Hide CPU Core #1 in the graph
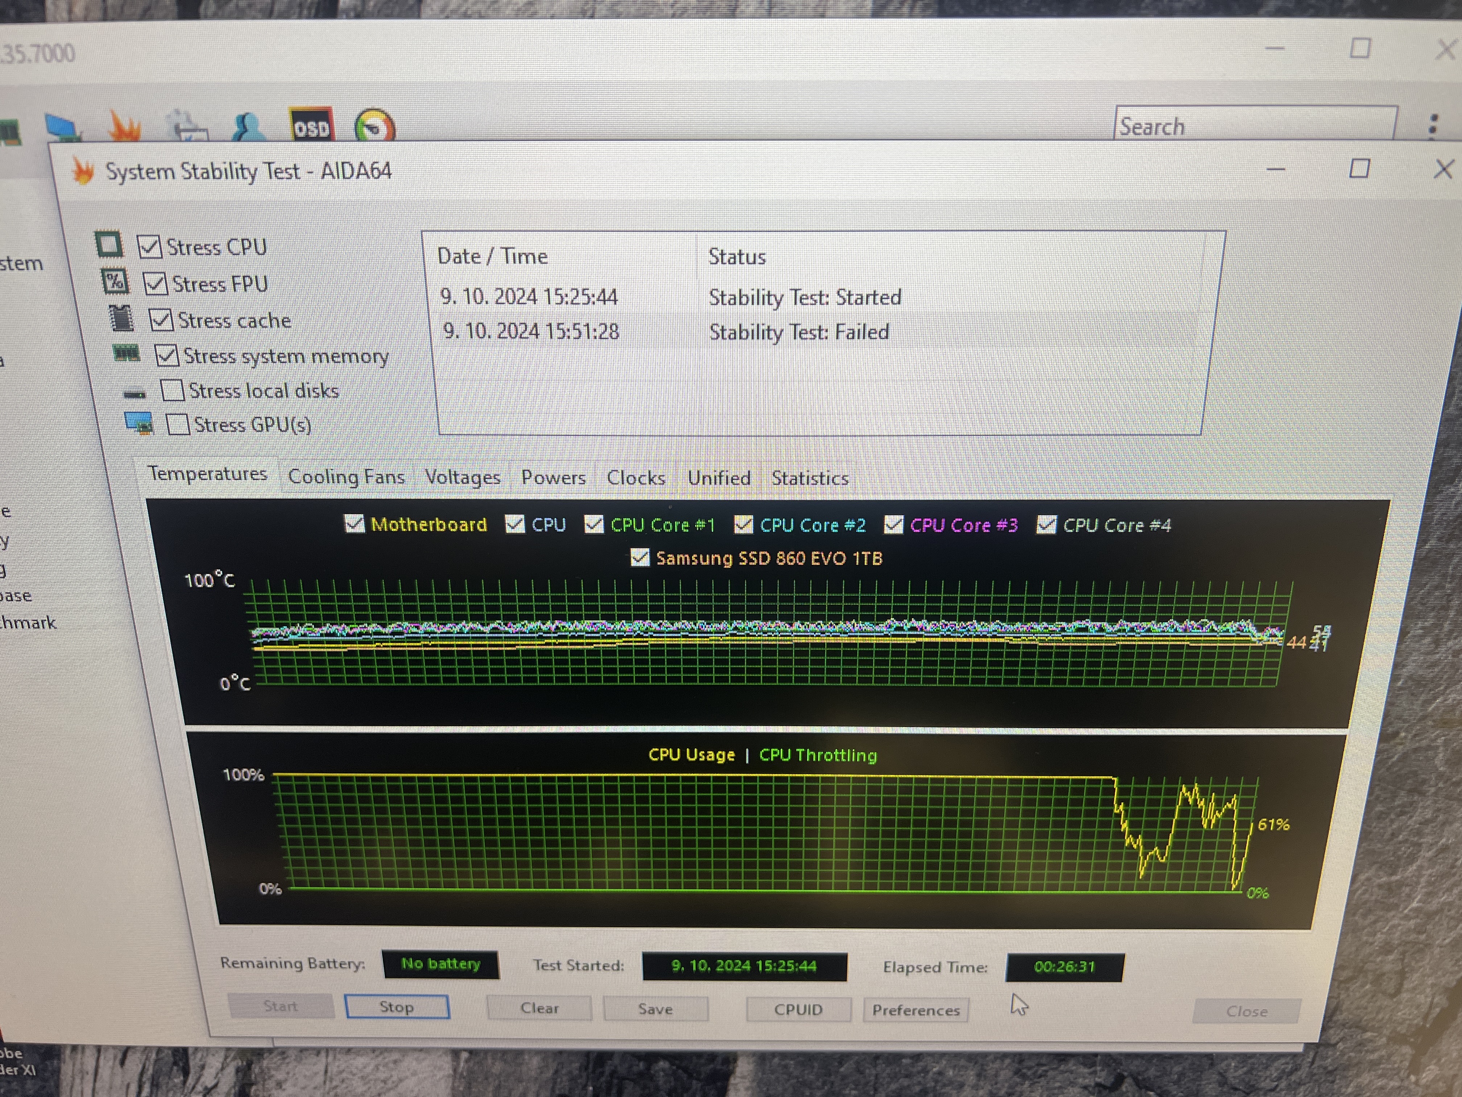The image size is (1462, 1097). (x=594, y=524)
